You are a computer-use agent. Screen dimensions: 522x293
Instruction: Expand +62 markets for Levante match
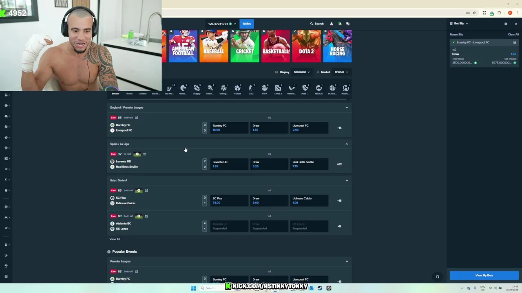[339, 164]
